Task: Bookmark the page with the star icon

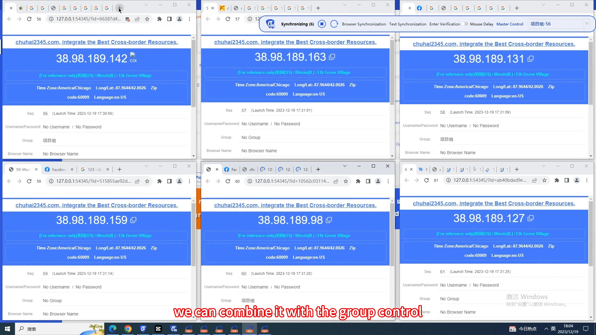Action: click(x=147, y=19)
